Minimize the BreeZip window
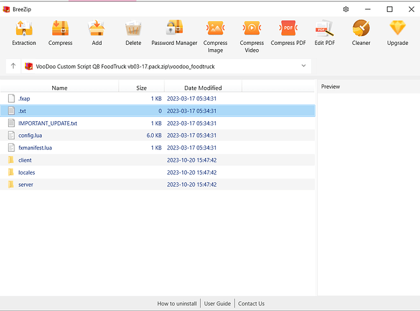This screenshot has width=420, height=311. tap(368, 9)
